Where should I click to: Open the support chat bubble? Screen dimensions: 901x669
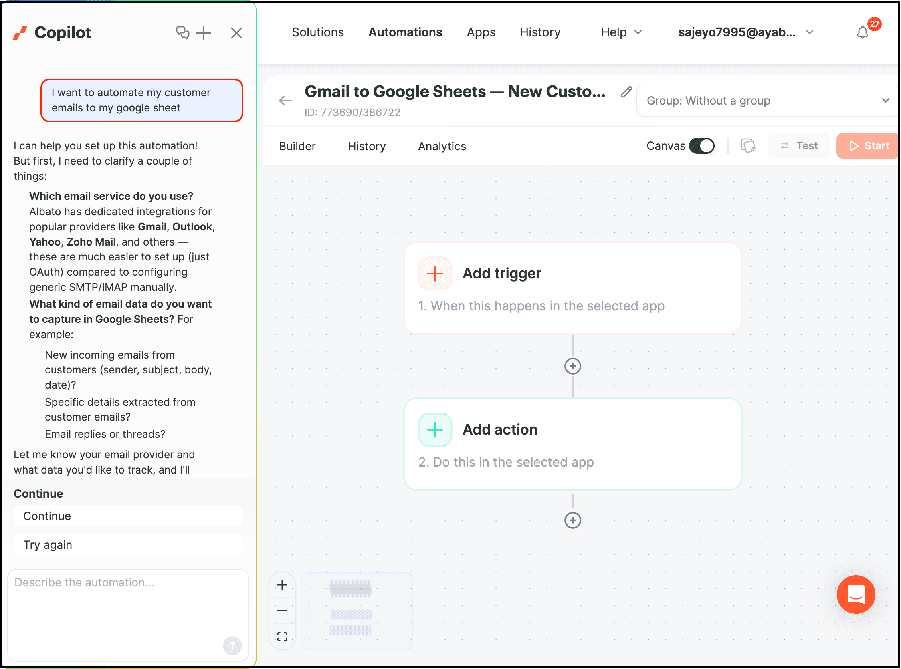click(x=856, y=594)
